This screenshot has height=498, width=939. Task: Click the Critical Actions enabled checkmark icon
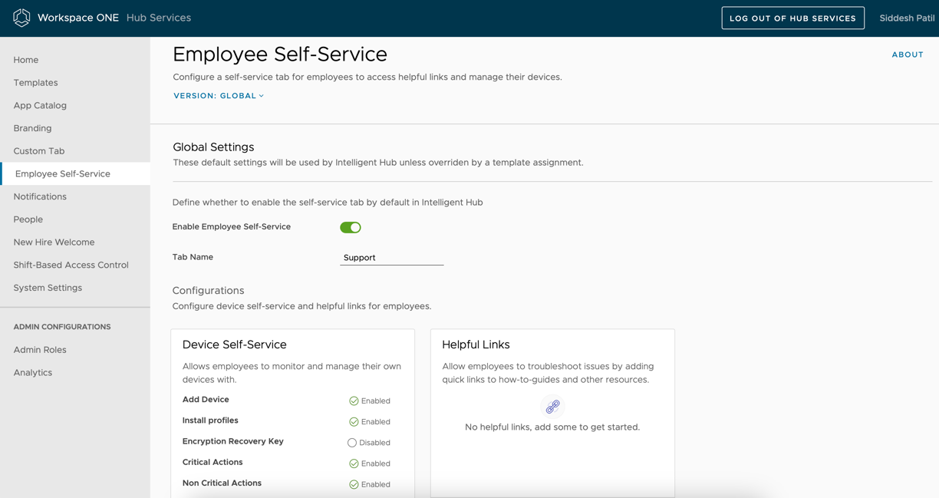pos(354,463)
